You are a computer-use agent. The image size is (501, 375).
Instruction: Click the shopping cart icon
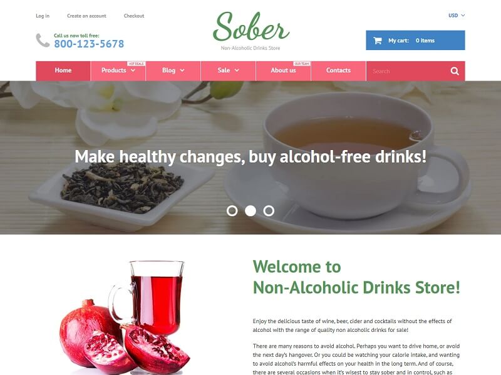(x=378, y=41)
